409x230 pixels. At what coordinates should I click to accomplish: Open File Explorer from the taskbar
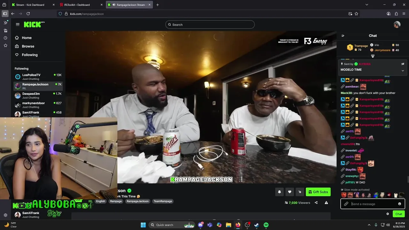(x=228, y=225)
